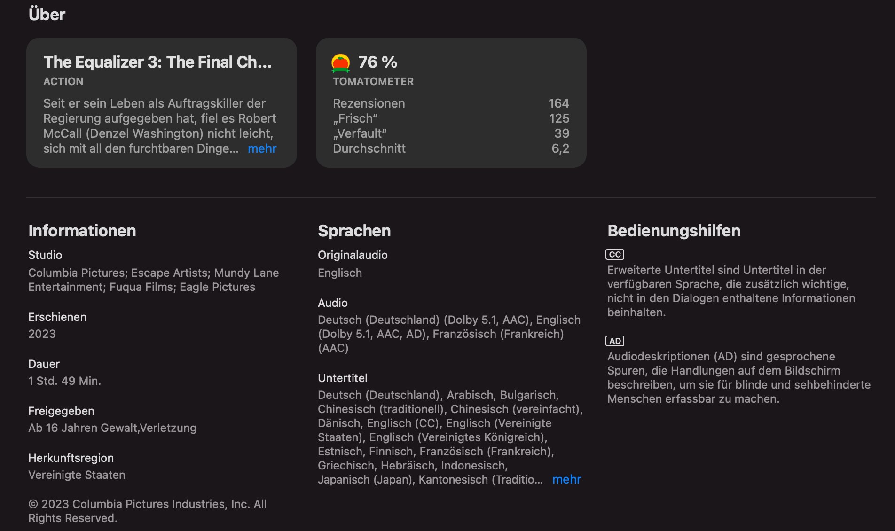Select the ACTION genre label

[63, 82]
